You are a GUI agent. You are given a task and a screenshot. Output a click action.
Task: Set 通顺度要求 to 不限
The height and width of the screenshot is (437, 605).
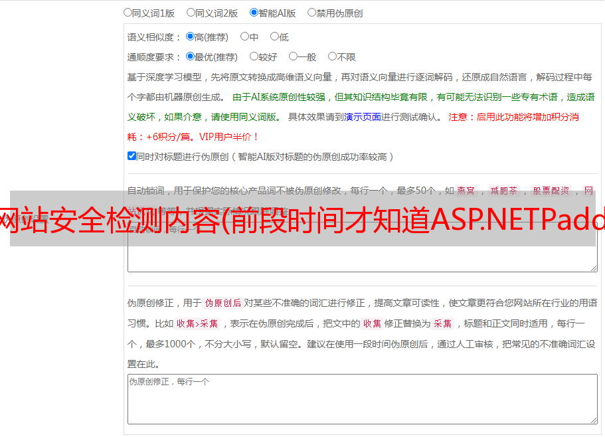[x=332, y=56]
